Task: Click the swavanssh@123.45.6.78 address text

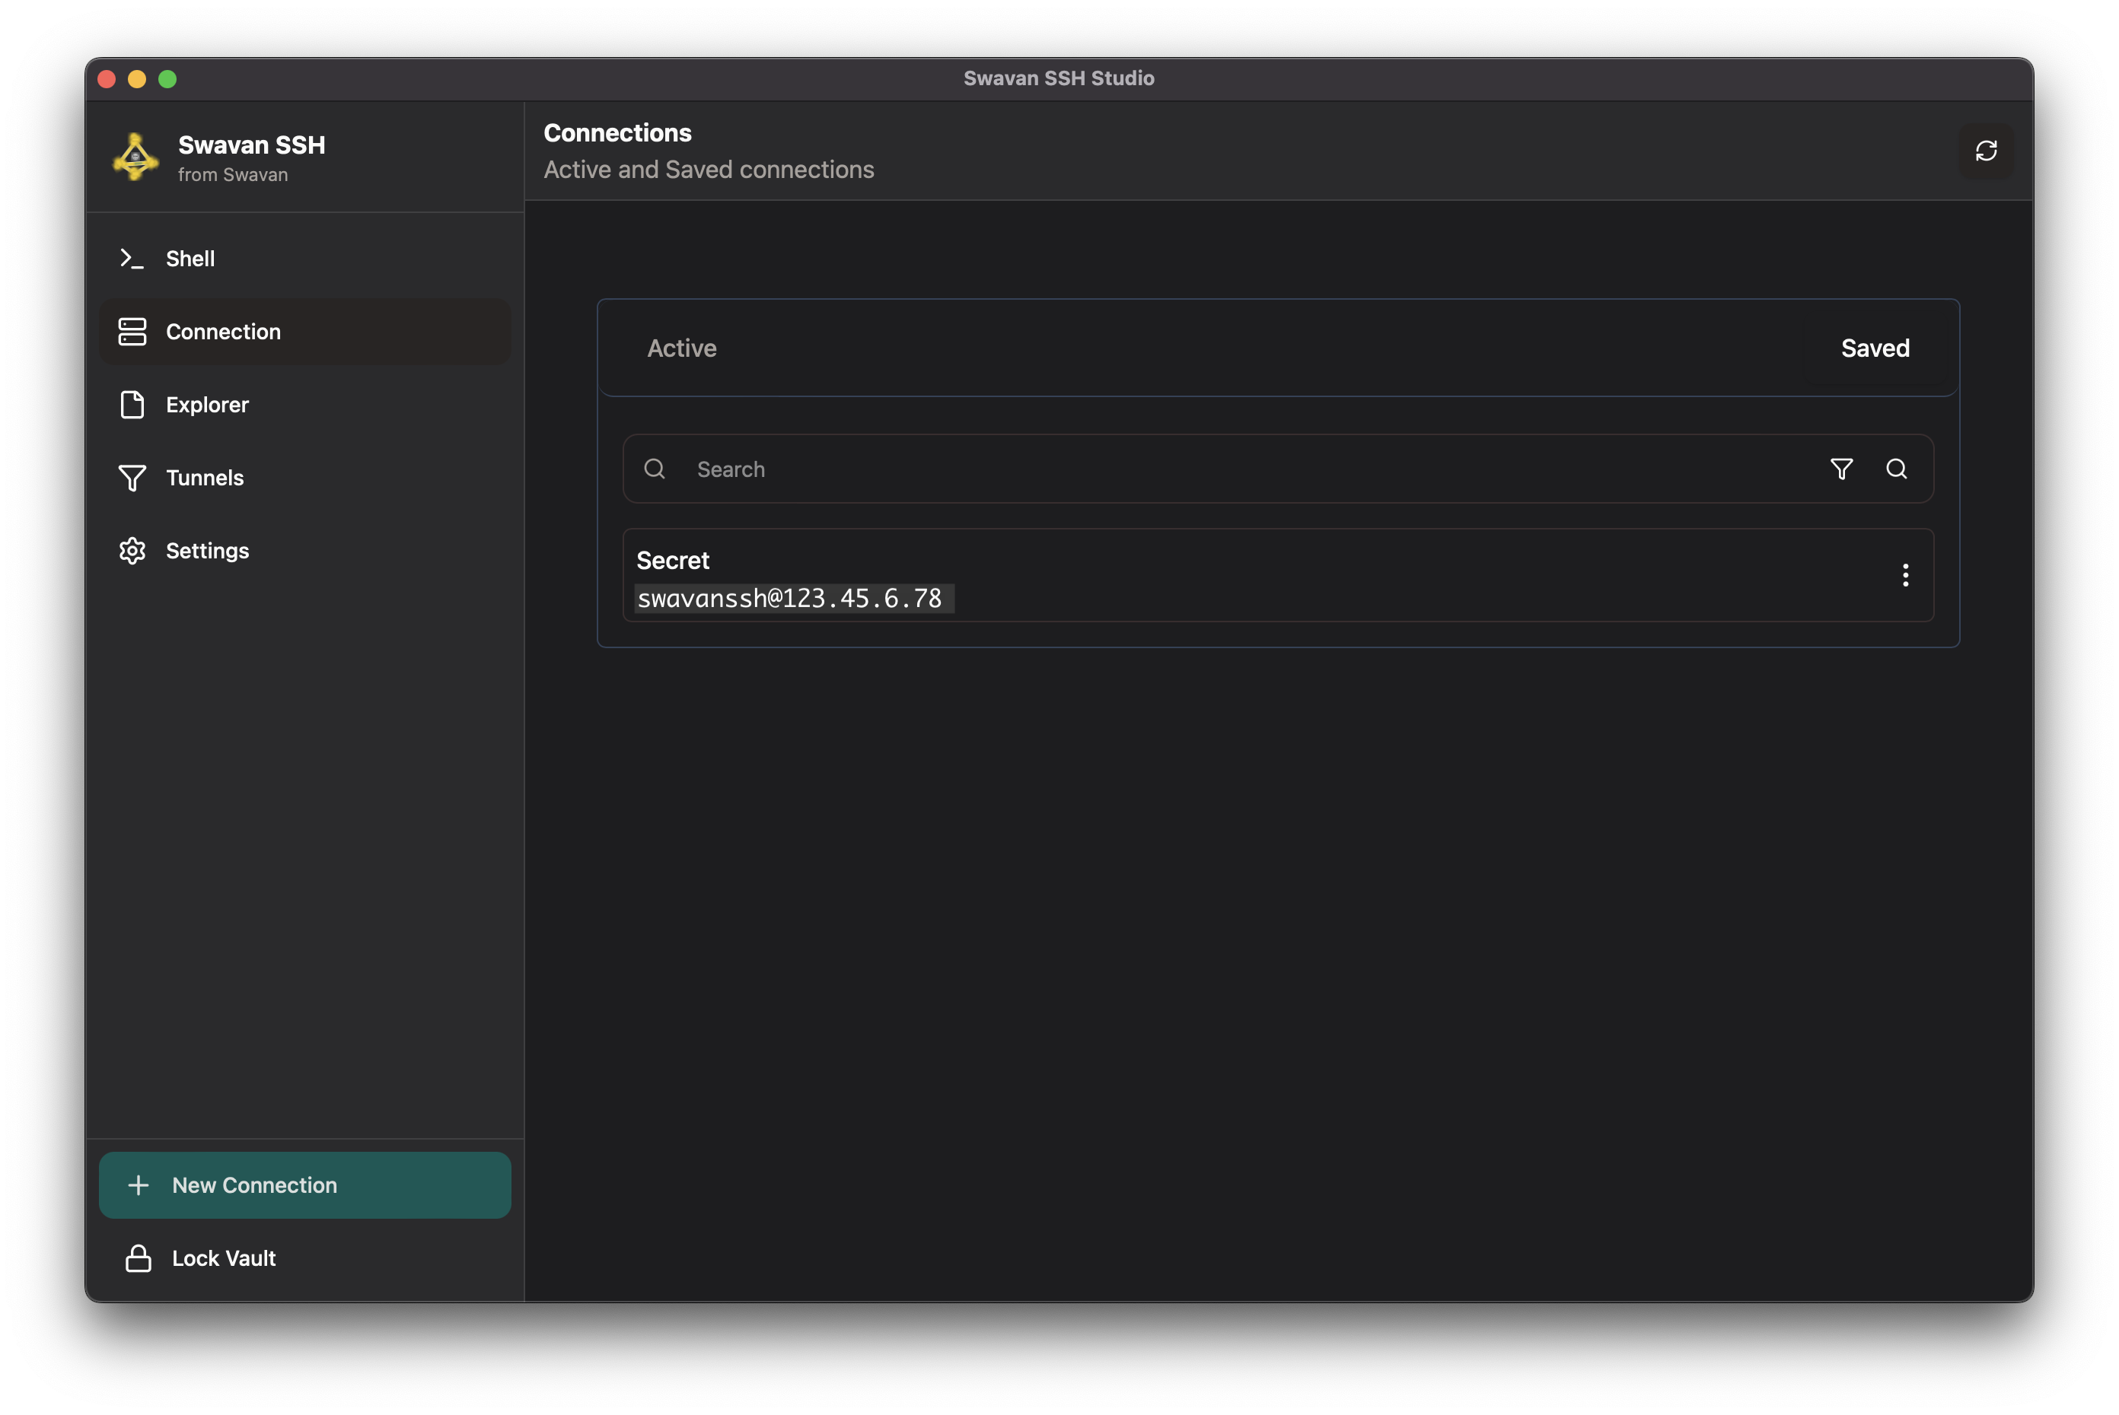Action: click(792, 597)
